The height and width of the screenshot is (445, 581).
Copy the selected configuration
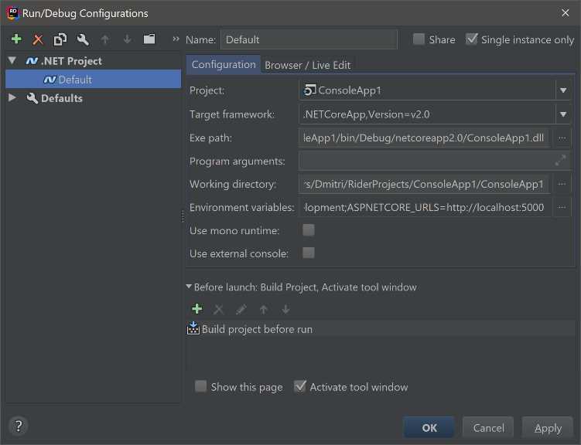pos(60,39)
